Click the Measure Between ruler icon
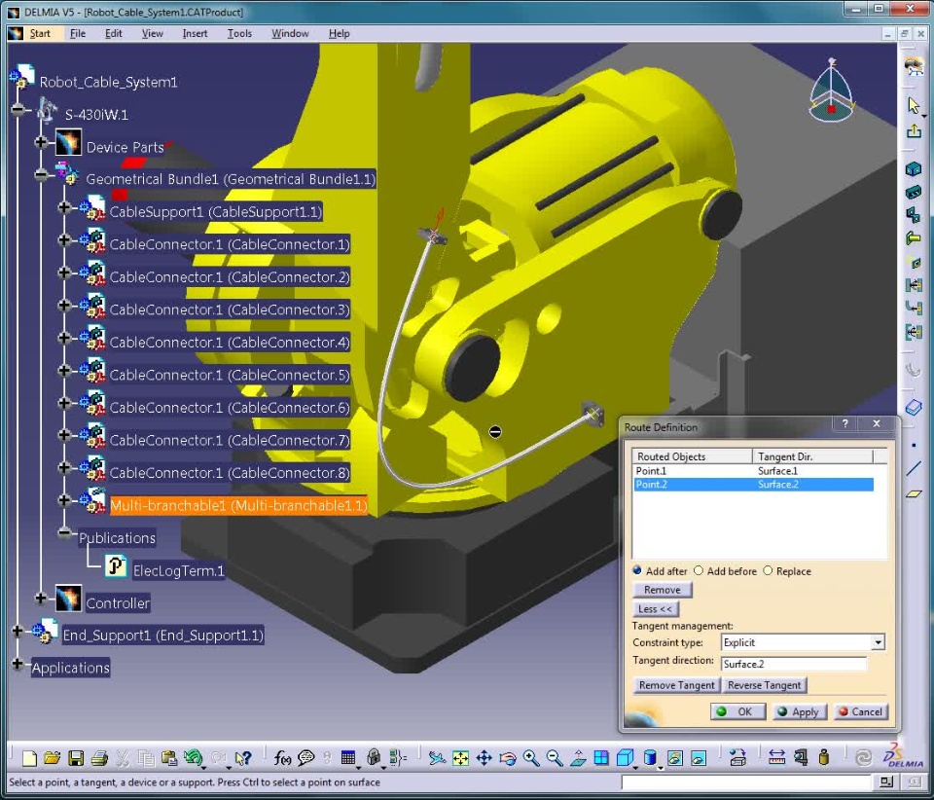 pyautogui.click(x=776, y=758)
